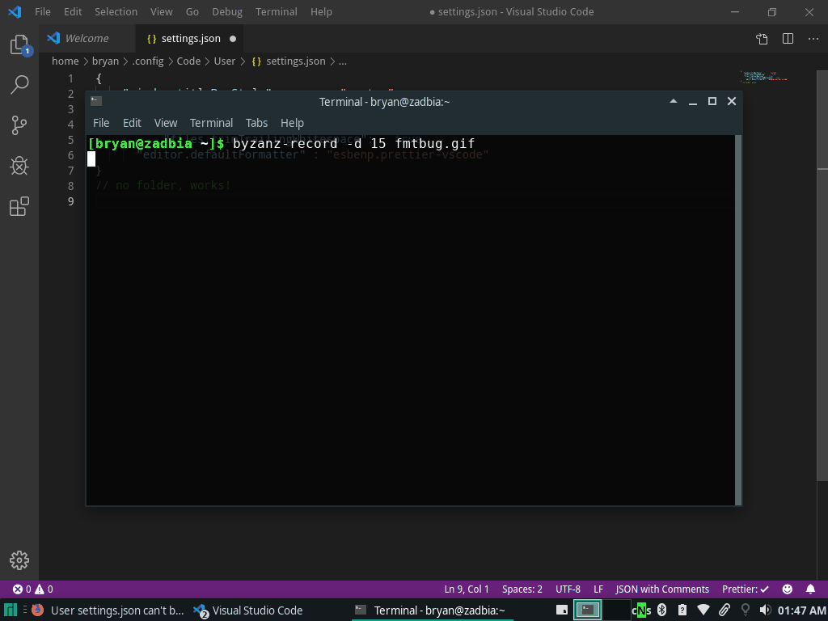Click the VS Code logo in title bar
828x621 pixels.
point(15,11)
